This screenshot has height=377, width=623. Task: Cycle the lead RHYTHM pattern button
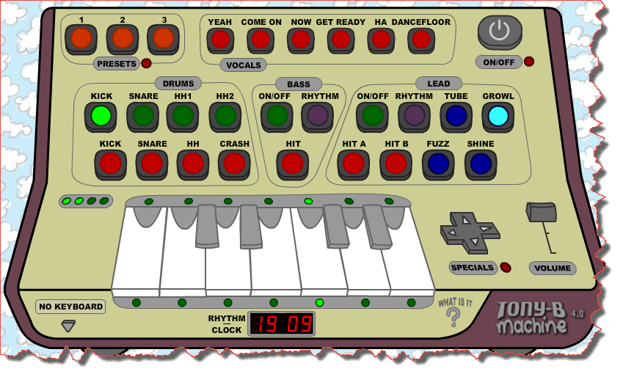[x=414, y=115]
